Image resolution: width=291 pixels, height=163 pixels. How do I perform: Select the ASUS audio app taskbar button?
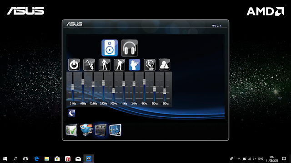[89, 159]
